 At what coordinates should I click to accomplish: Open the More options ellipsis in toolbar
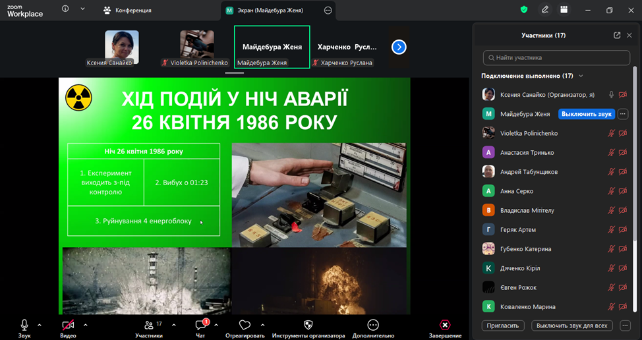click(x=373, y=325)
